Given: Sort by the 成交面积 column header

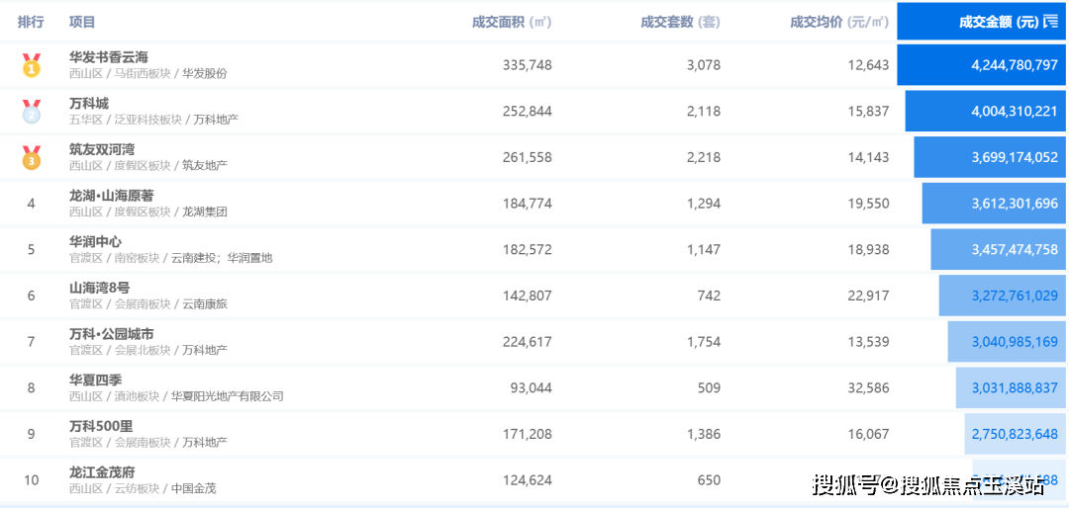Looking at the screenshot, I should click(x=512, y=22).
